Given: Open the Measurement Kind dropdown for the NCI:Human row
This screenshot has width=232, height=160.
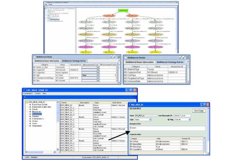Looking at the screenshot, I should coord(98,70).
